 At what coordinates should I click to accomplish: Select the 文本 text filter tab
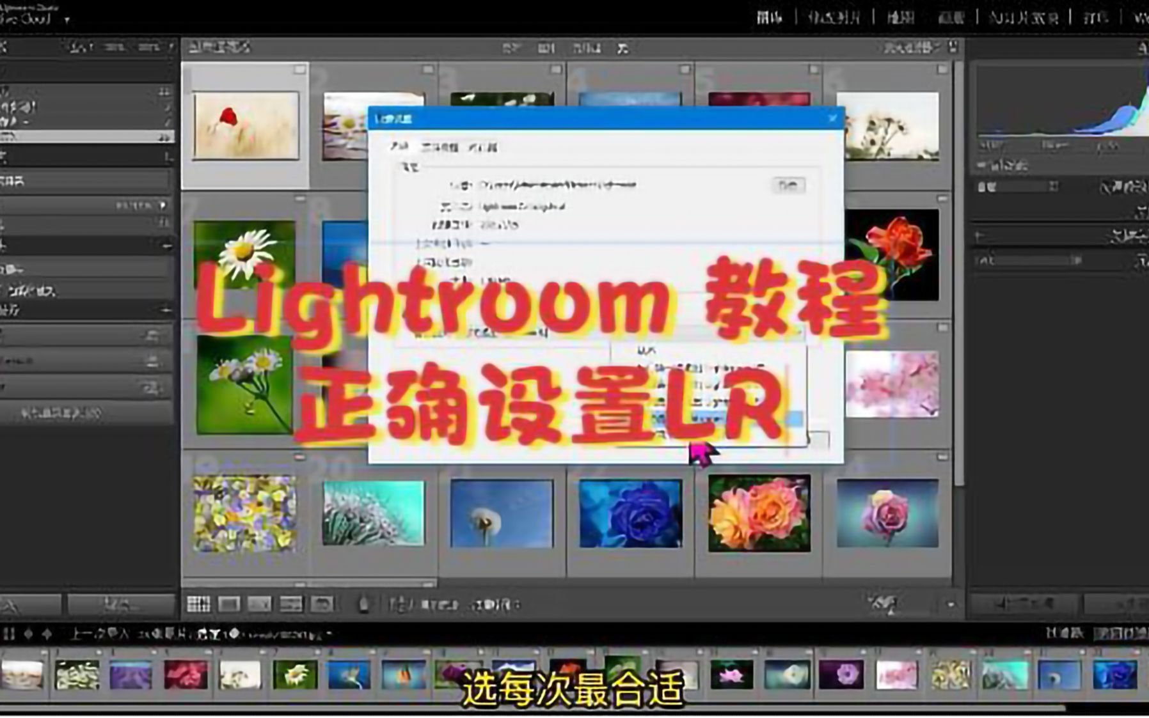pyautogui.click(x=511, y=48)
